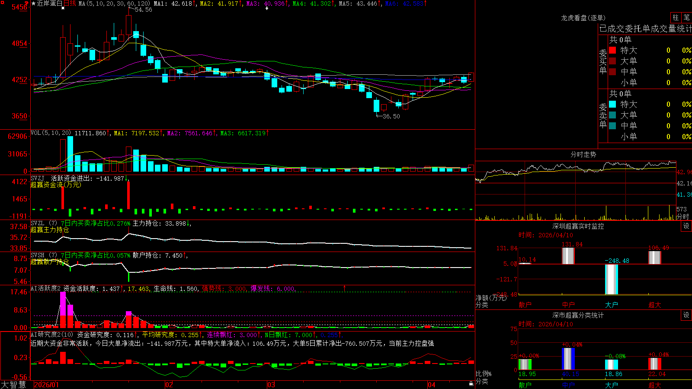Viewport: 692px width, 389px height.
Task: Toggle the star beside 近岸蛋白
Action: click(x=33, y=3)
